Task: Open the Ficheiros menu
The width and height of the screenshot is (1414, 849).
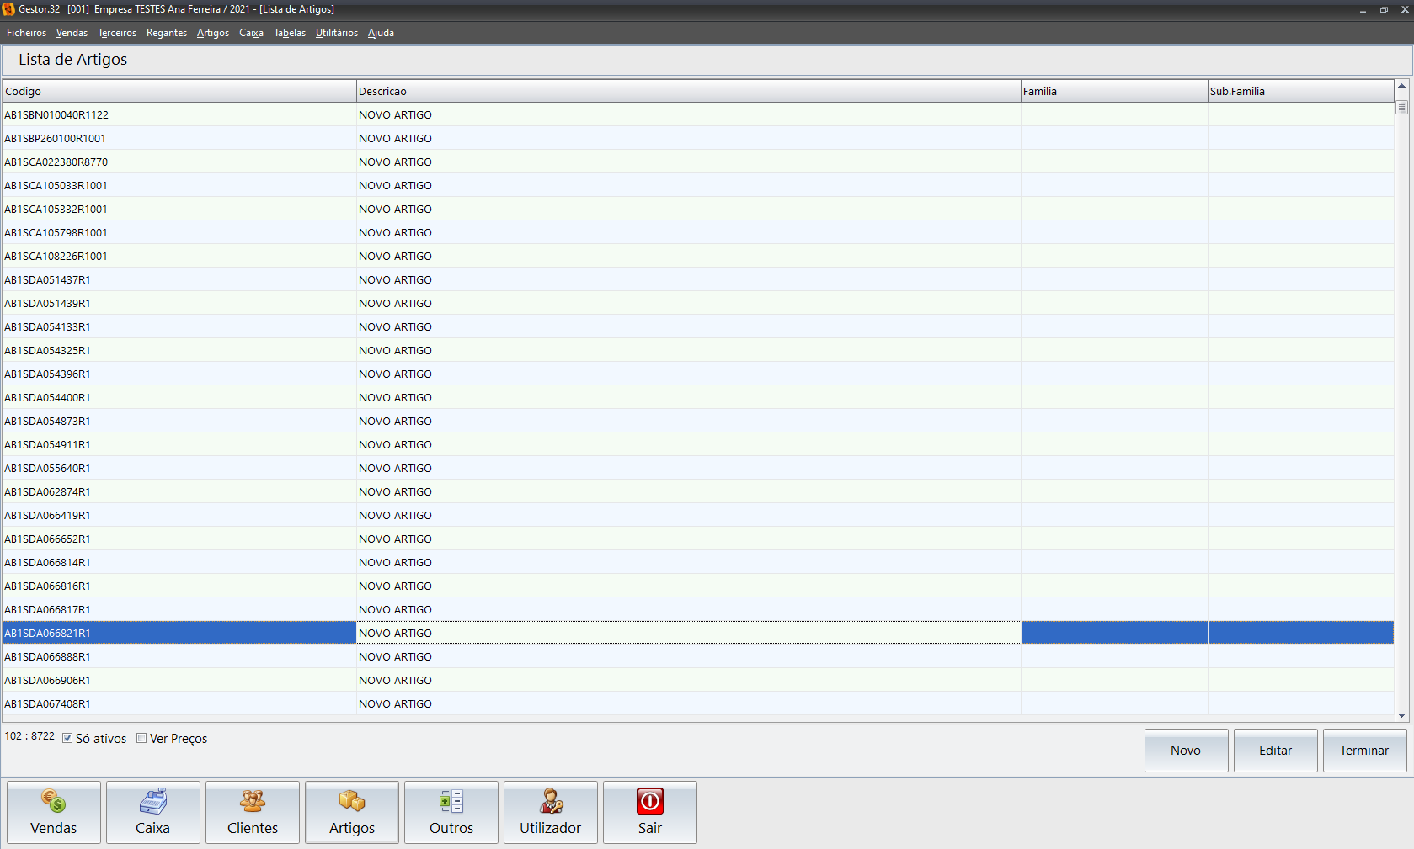Action: pyautogui.click(x=26, y=33)
